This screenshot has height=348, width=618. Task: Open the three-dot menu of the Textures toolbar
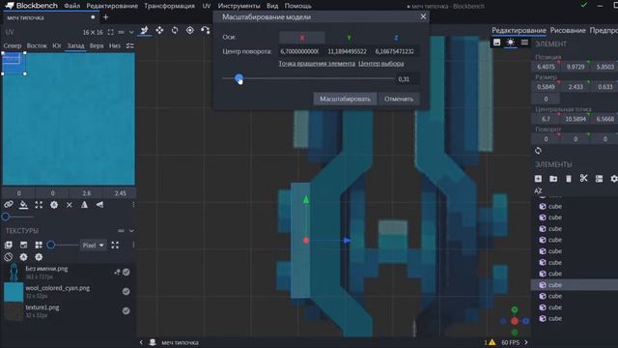pos(133,245)
